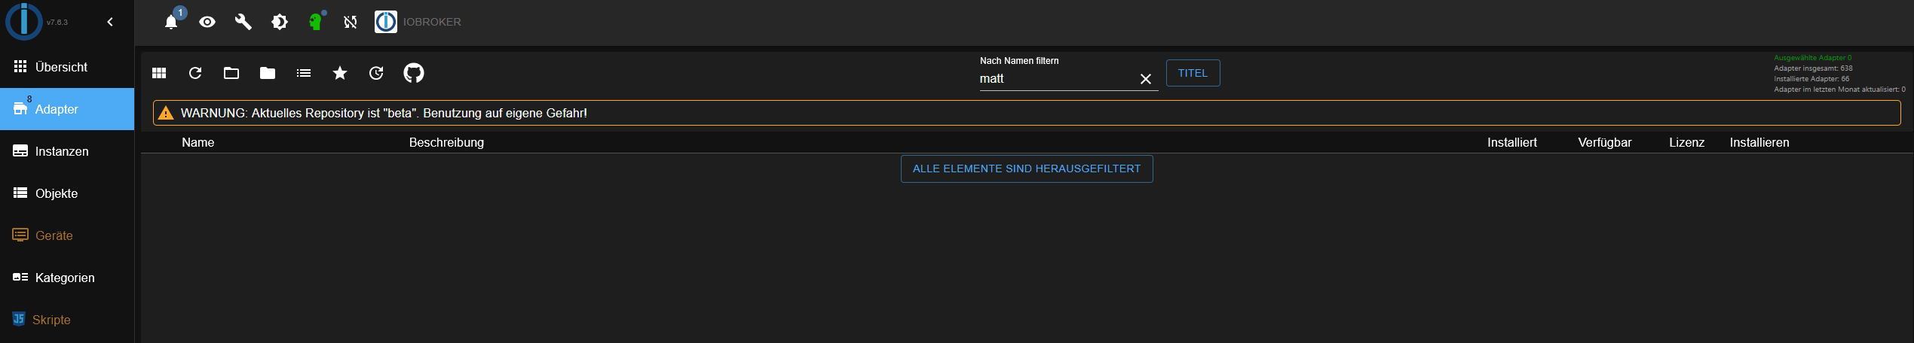Screen dimensions: 1914x343
Task: Open system settings wrench icon
Action: point(243,22)
